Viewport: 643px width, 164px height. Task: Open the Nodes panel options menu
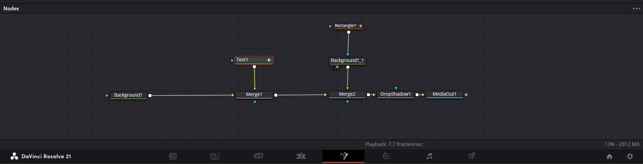pyautogui.click(x=636, y=8)
